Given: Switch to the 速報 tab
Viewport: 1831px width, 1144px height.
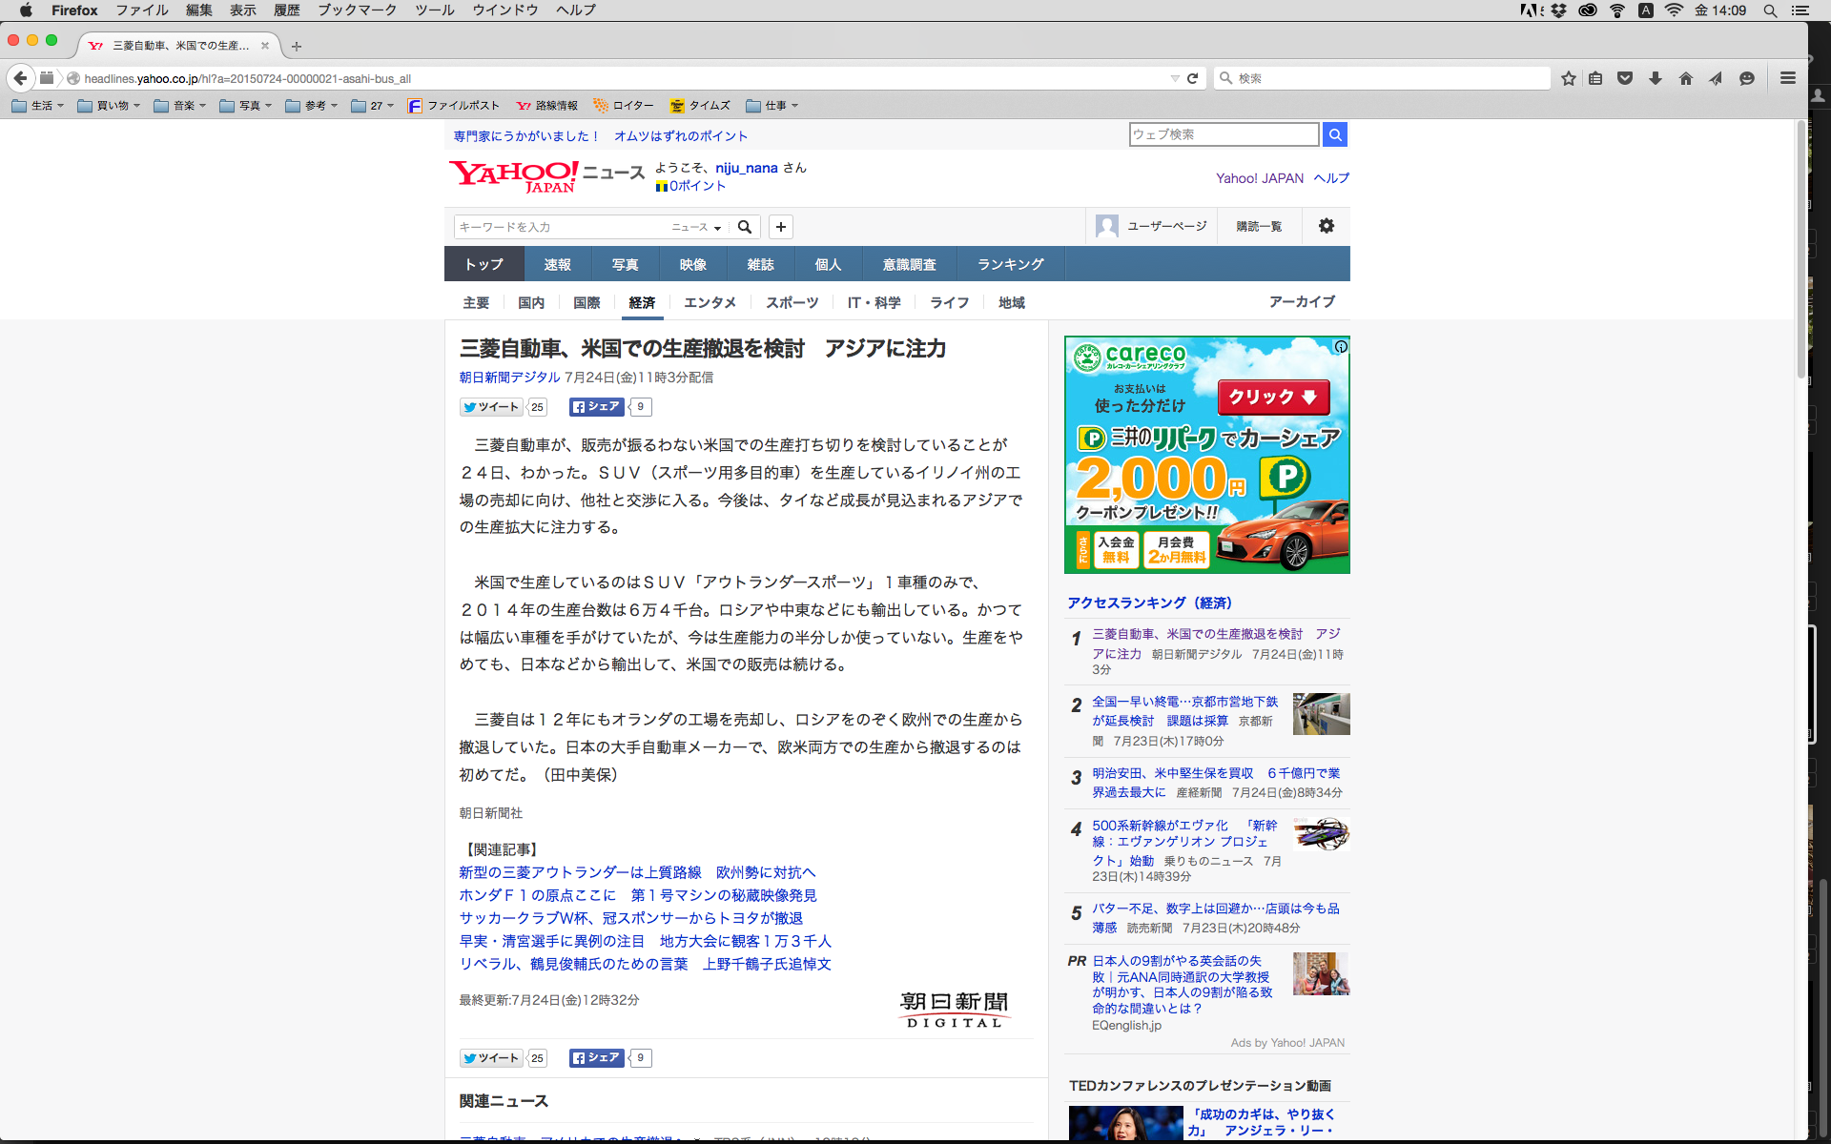Looking at the screenshot, I should [558, 264].
